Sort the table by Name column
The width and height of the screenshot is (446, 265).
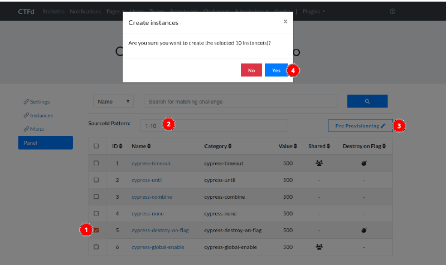tap(141, 146)
